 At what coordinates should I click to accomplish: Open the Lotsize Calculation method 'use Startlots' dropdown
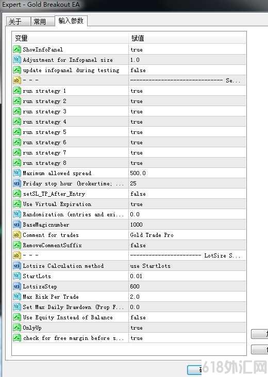(x=187, y=266)
